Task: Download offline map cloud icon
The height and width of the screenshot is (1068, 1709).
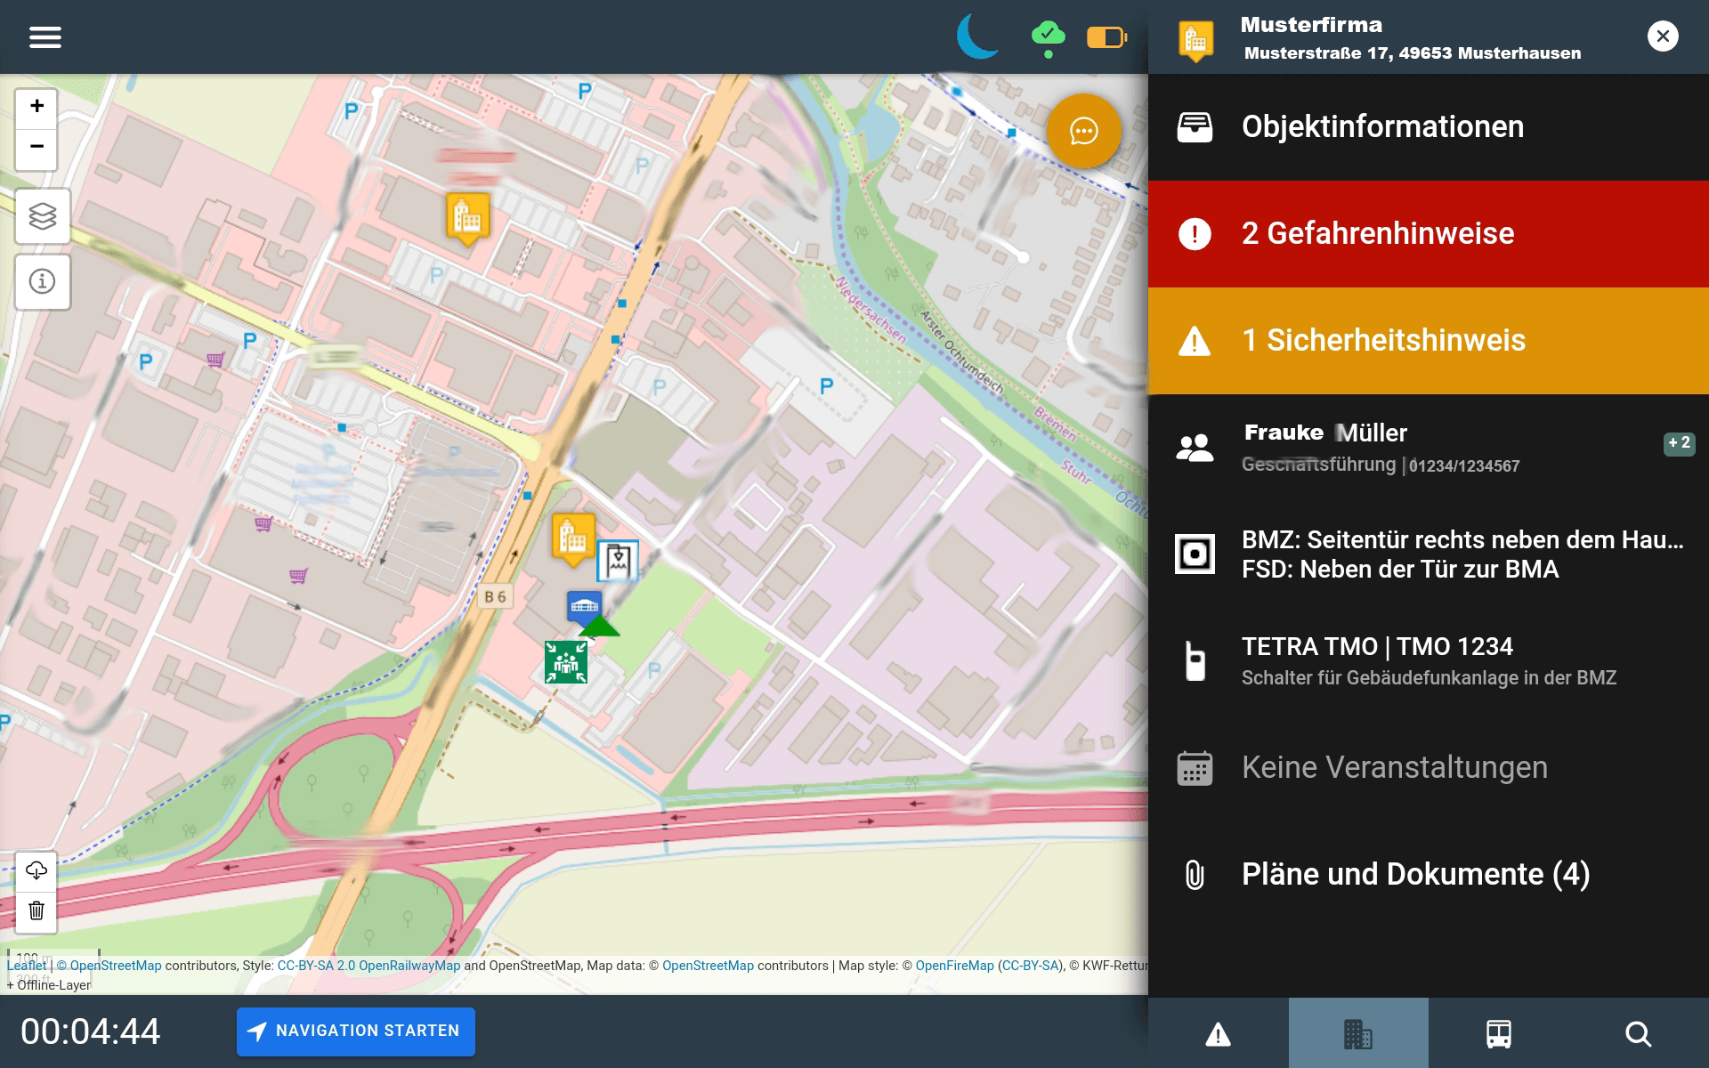Action: pyautogui.click(x=36, y=870)
